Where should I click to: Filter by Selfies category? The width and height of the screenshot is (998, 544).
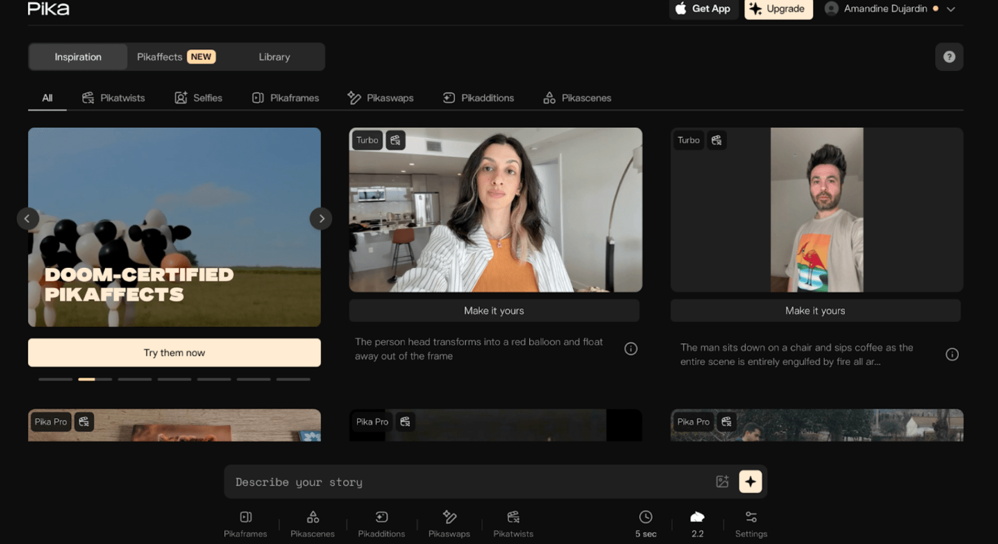pyautogui.click(x=198, y=98)
